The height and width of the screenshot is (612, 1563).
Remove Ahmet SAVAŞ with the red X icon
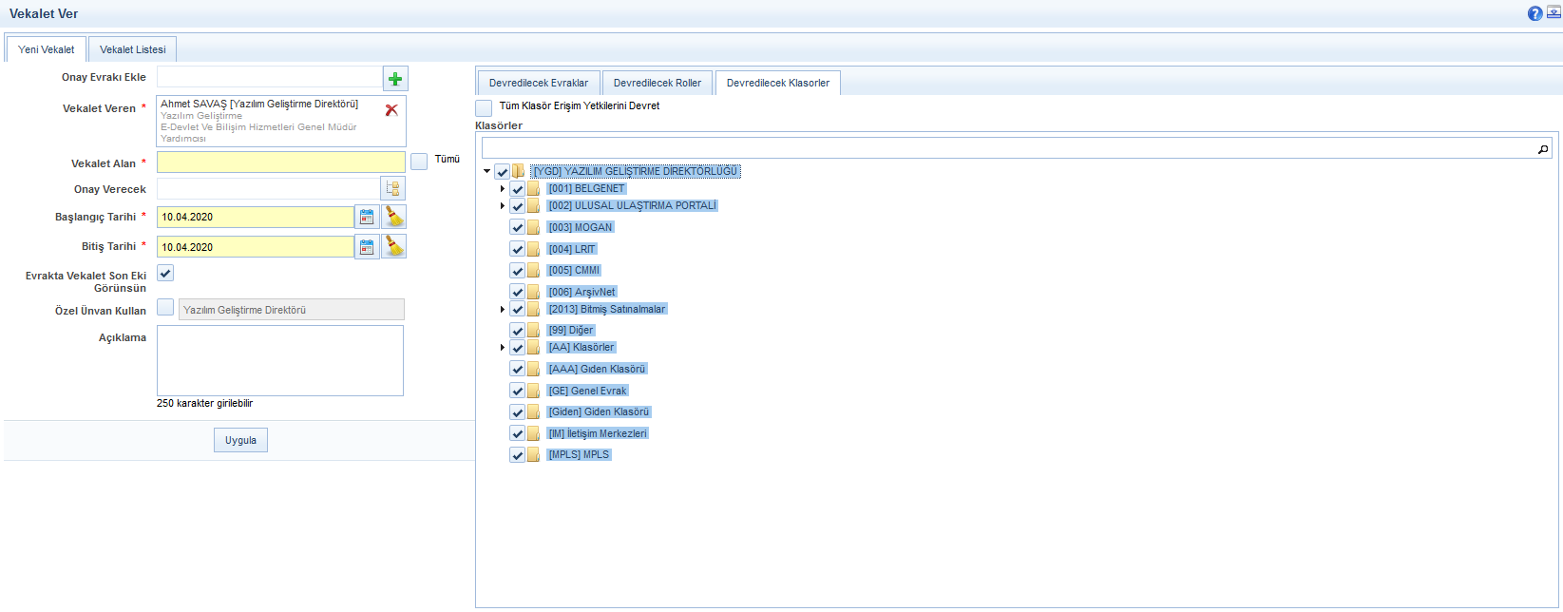391,110
